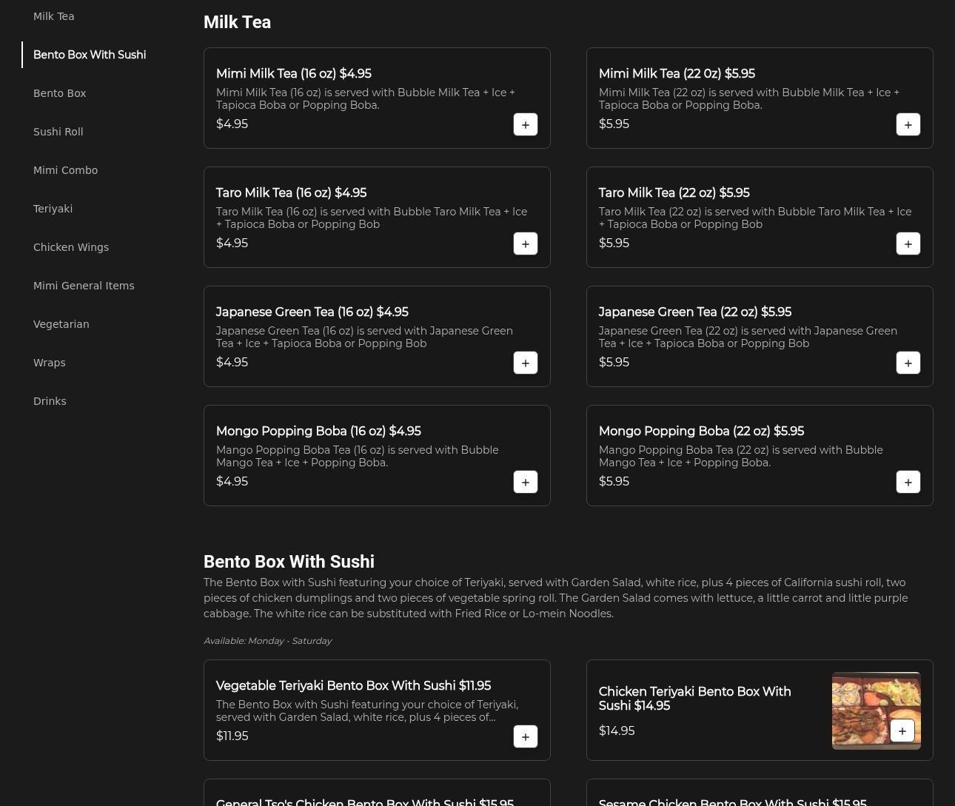Go to Milk Tea category in sidebar
Image resolution: width=955 pixels, height=806 pixels.
tap(53, 16)
